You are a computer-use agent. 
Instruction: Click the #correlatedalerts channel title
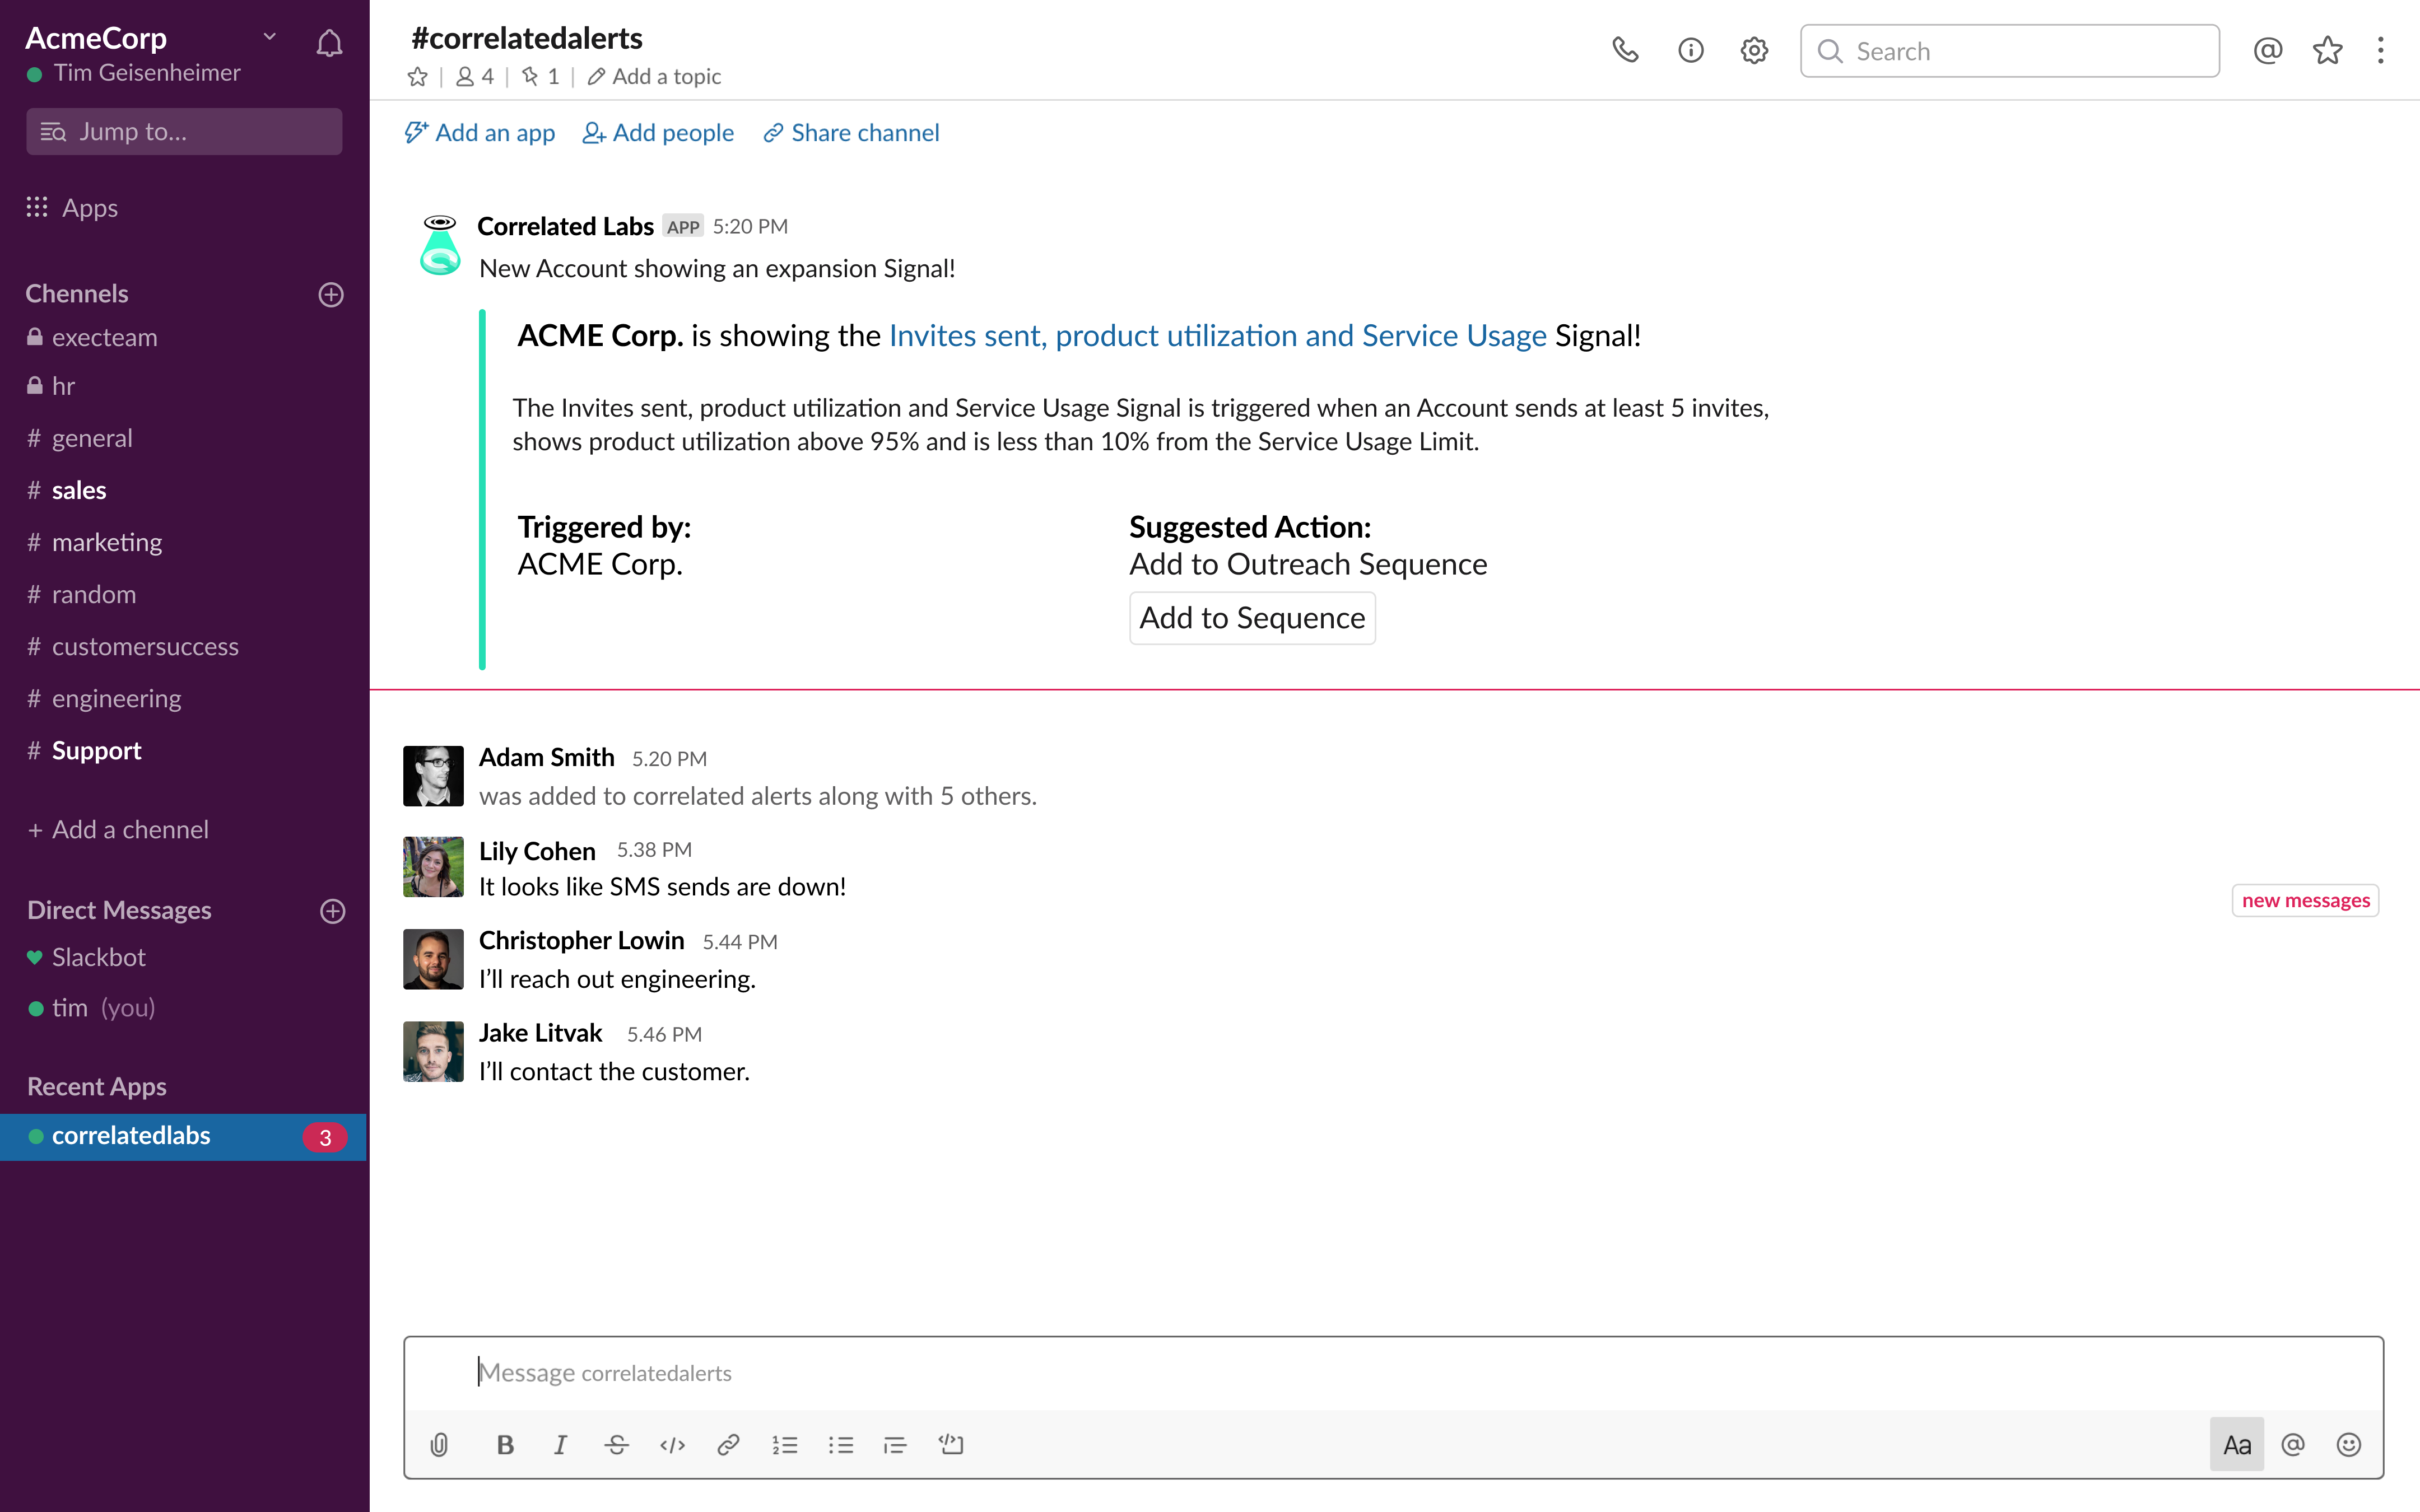click(x=526, y=37)
